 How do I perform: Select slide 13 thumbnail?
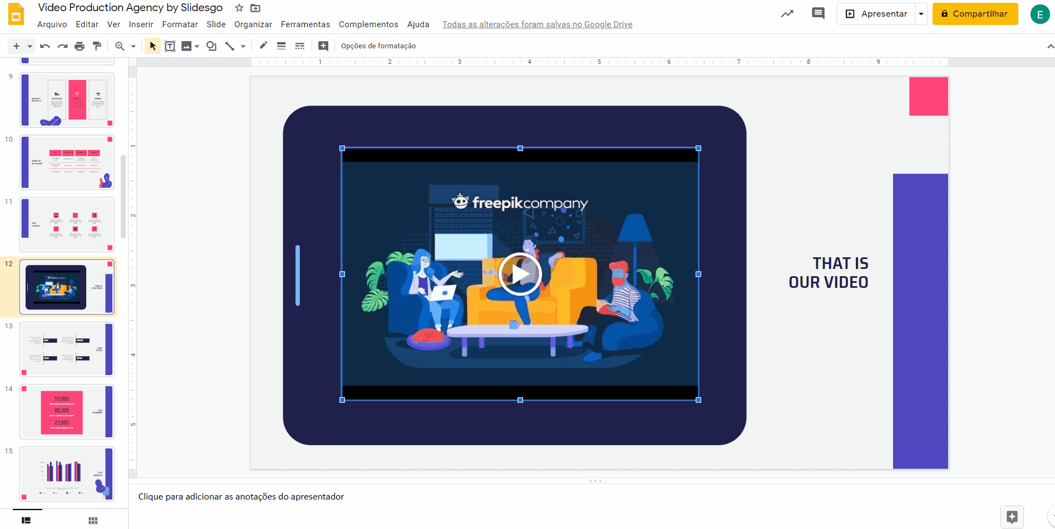point(67,350)
